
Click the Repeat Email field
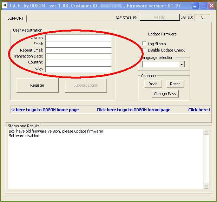78,50
